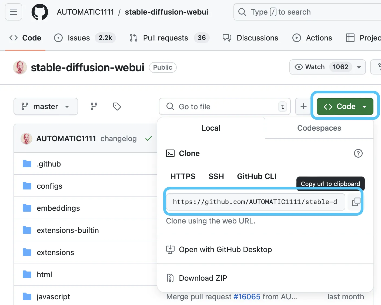Select the HTTPS clone protocol
Image resolution: width=381 pixels, height=305 pixels.
(x=183, y=176)
